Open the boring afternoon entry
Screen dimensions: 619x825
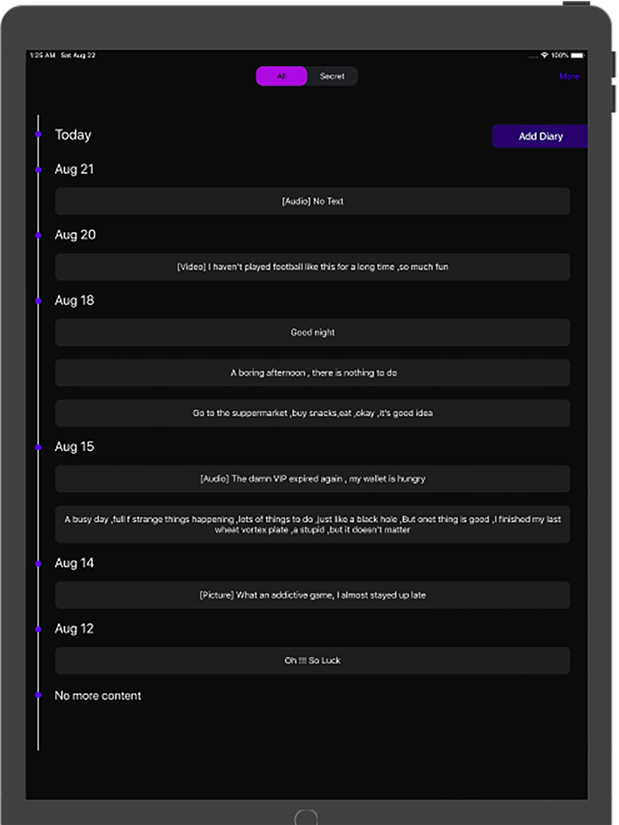[x=313, y=373]
